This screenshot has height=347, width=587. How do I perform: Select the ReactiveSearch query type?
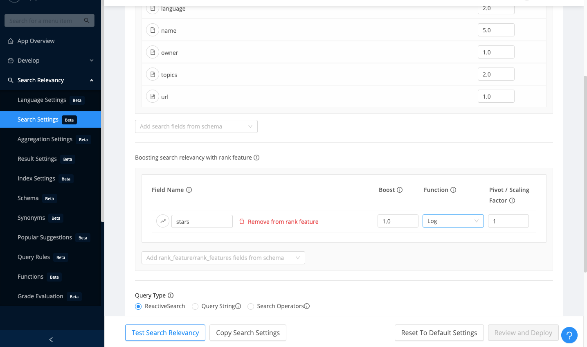(139, 306)
